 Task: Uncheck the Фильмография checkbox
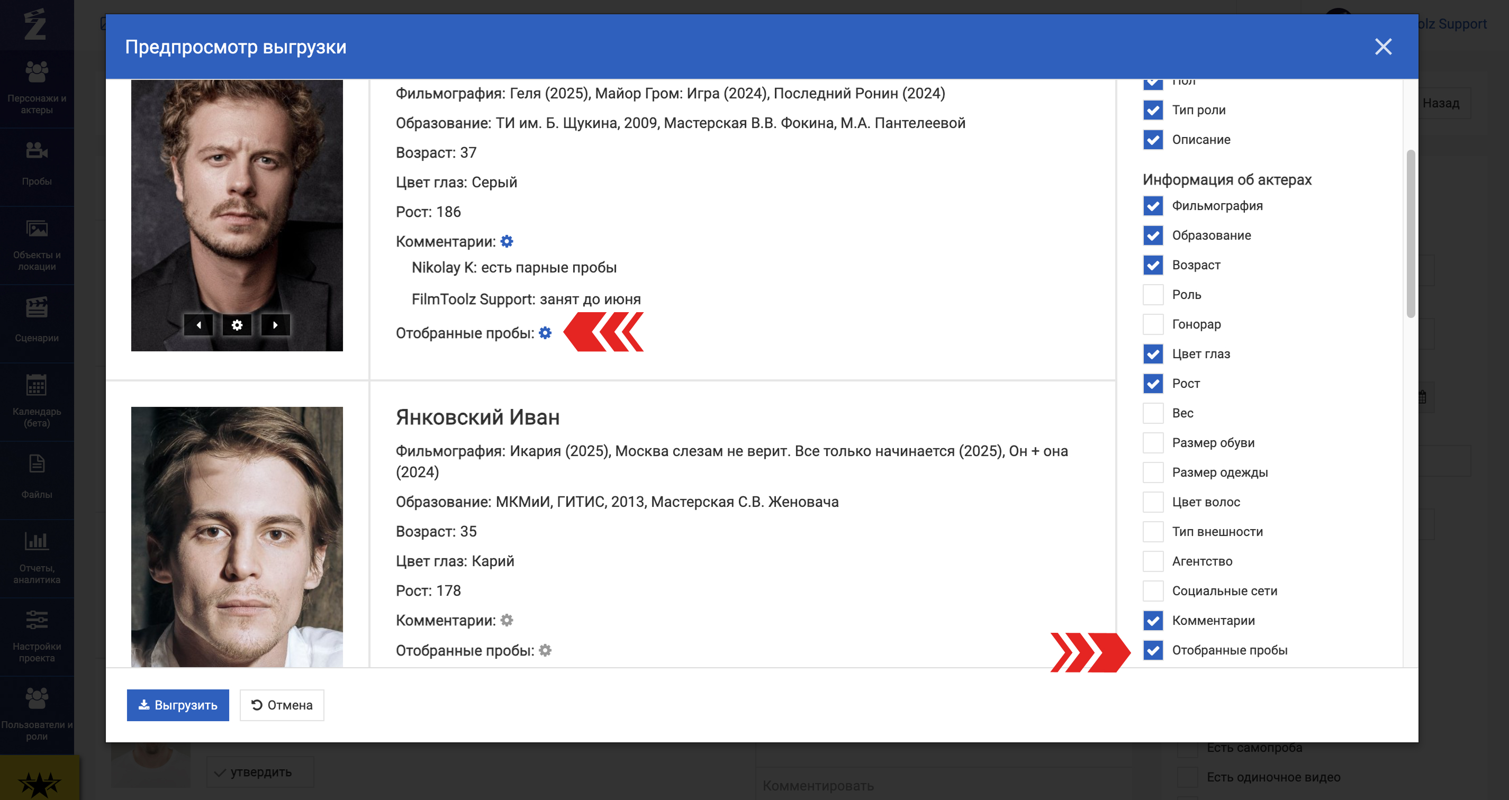coord(1153,206)
